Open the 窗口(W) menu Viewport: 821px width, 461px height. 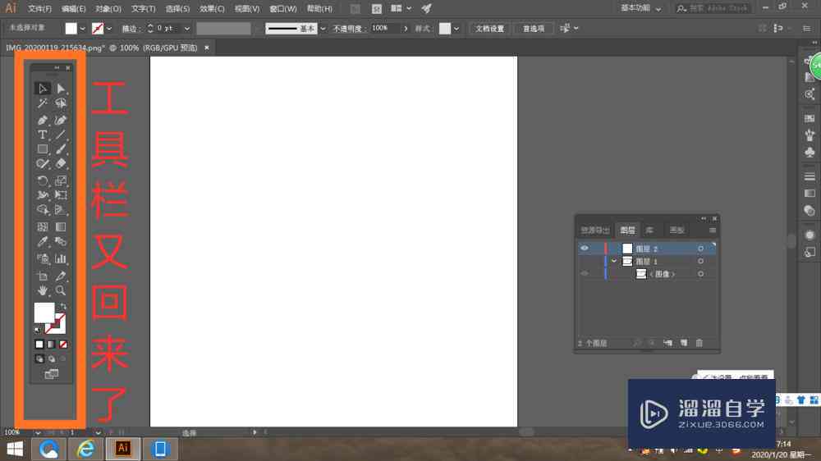[x=282, y=9]
